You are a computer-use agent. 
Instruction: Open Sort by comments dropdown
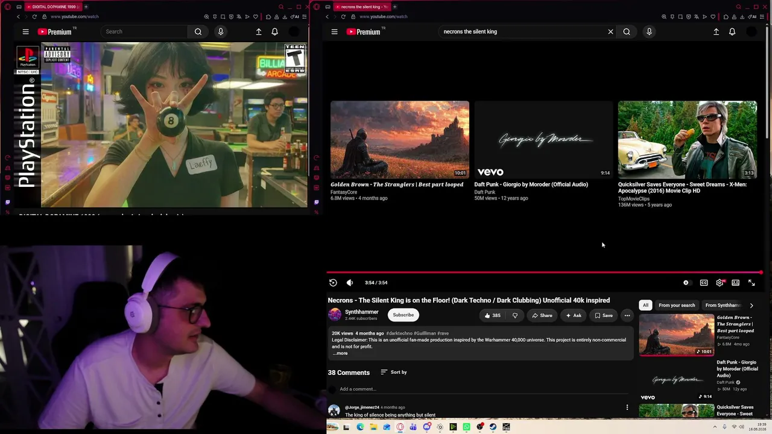(x=394, y=373)
